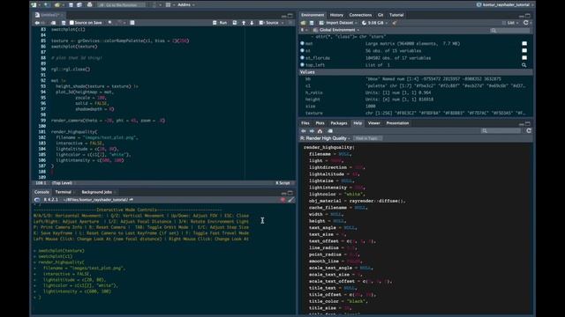The height and width of the screenshot is (317, 565).
Task: Click the Find/Replace magnifier icon in editor toolbar
Action: coord(109,23)
